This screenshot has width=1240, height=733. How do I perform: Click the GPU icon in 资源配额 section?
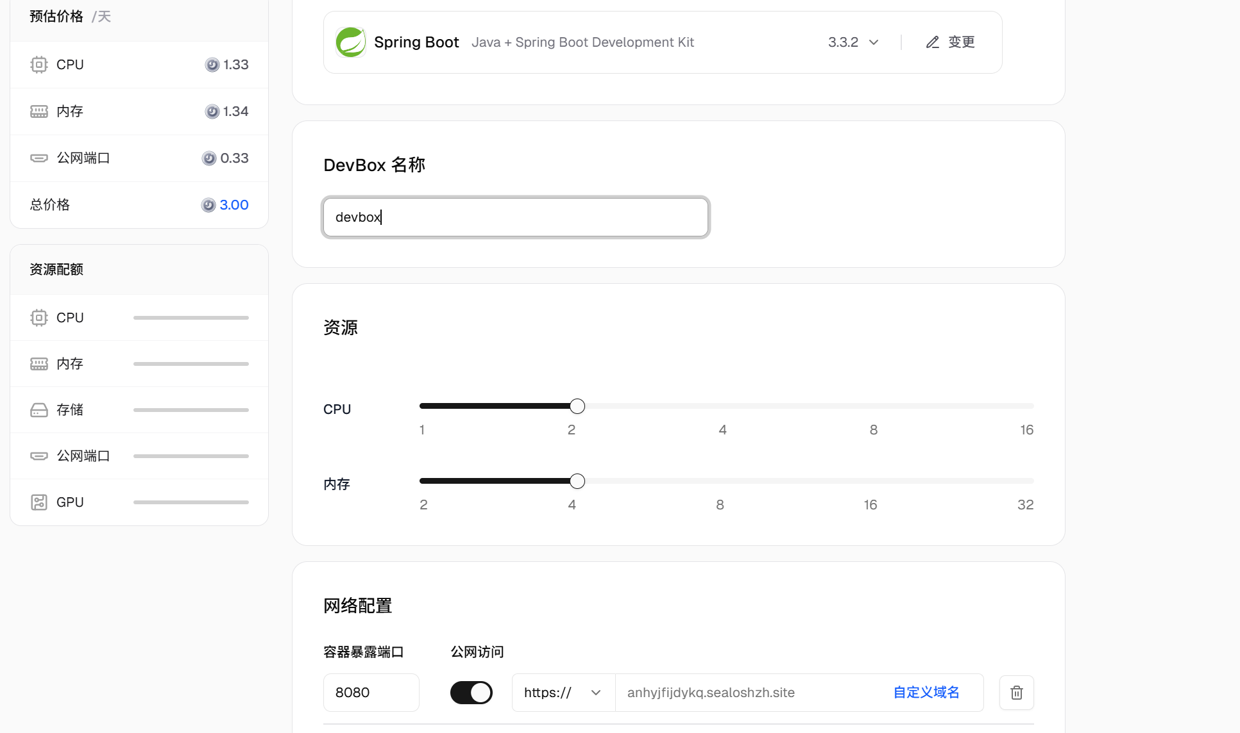click(x=38, y=502)
